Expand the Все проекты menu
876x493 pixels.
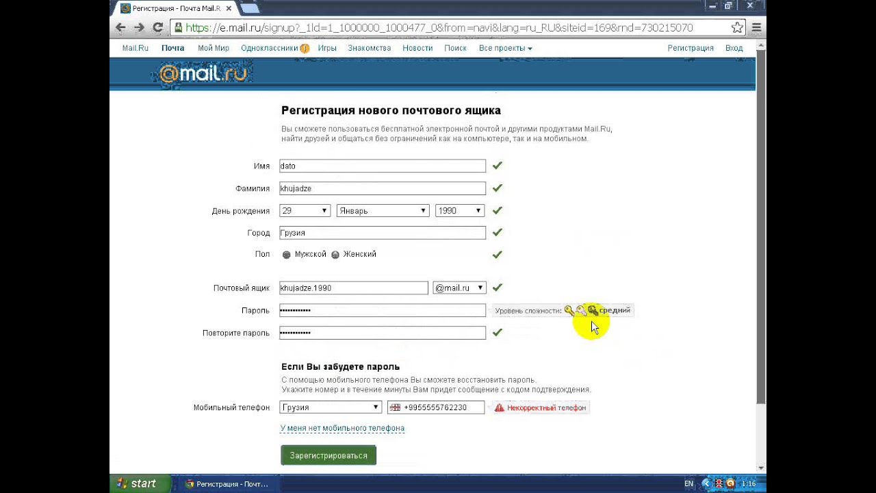(505, 49)
